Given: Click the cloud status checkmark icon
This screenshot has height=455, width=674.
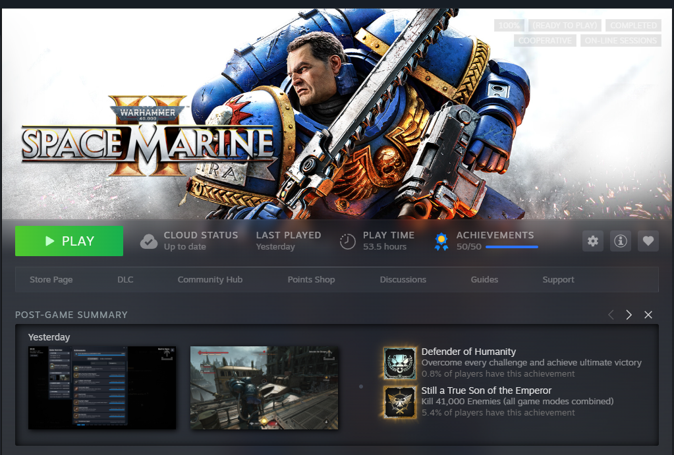Looking at the screenshot, I should click(x=149, y=242).
